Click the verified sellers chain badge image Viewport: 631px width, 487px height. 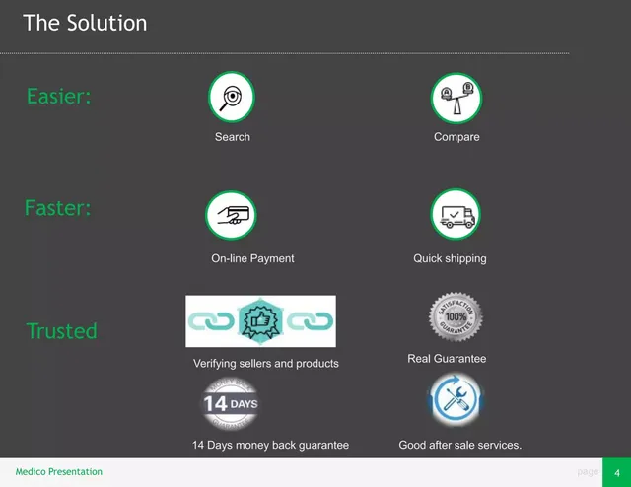[x=260, y=321]
